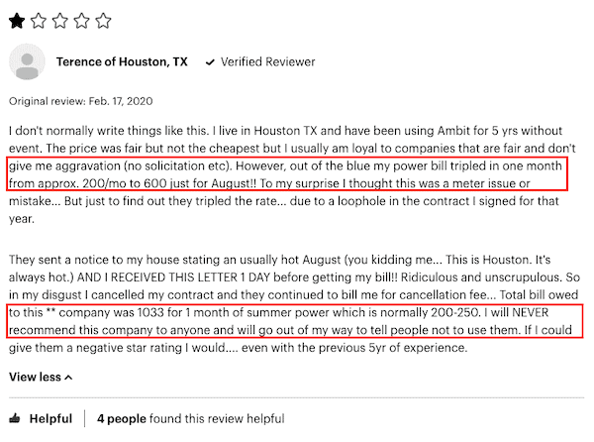Click the first filled rating star

(x=17, y=21)
